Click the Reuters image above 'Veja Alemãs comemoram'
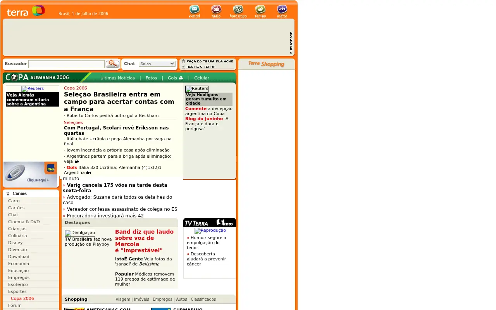 coord(33,89)
